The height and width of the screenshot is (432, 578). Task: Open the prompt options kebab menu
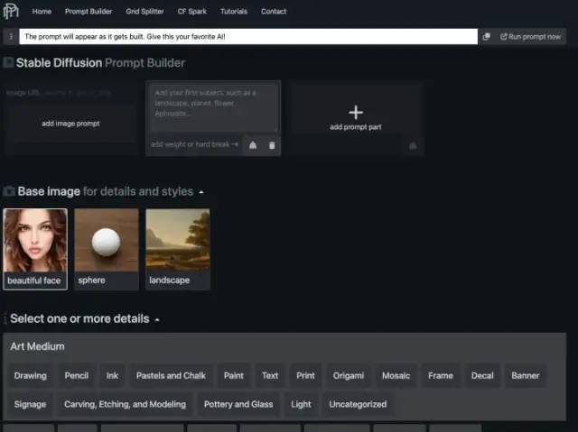11,36
